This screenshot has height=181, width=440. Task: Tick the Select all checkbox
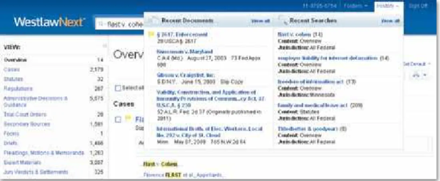click(x=118, y=88)
